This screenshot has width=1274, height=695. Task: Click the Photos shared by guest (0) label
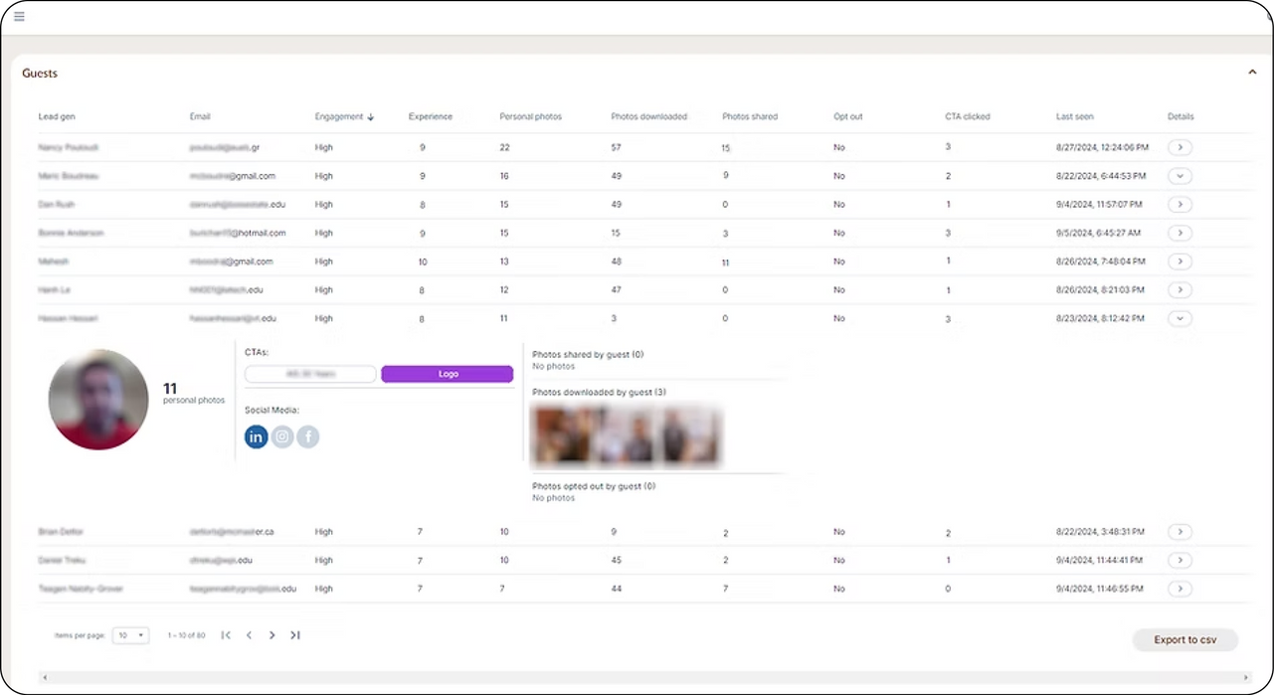point(588,354)
